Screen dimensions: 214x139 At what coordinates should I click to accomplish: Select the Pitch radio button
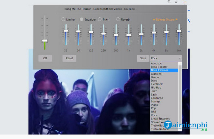click(100, 19)
